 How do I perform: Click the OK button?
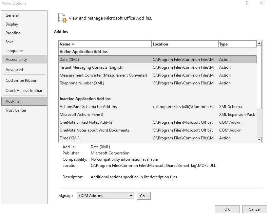227,209
